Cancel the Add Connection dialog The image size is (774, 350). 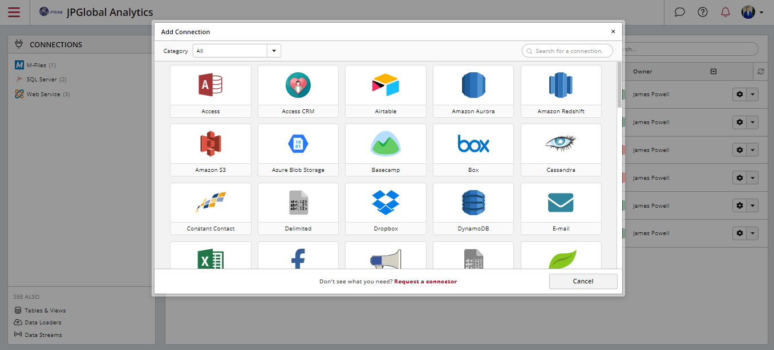click(583, 281)
